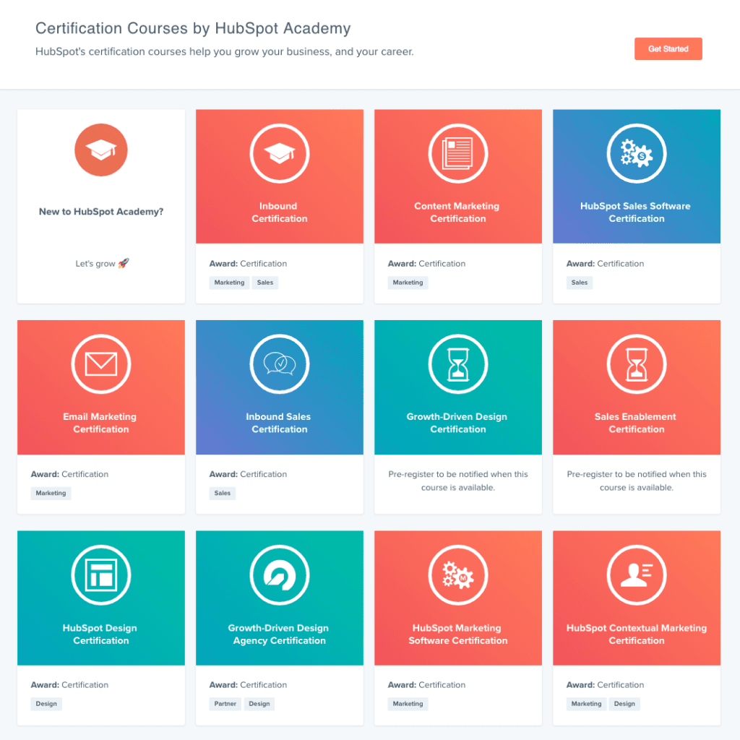Image resolution: width=740 pixels, height=740 pixels.
Task: Click the Sales tag under Inbound Certification
Action: point(265,283)
